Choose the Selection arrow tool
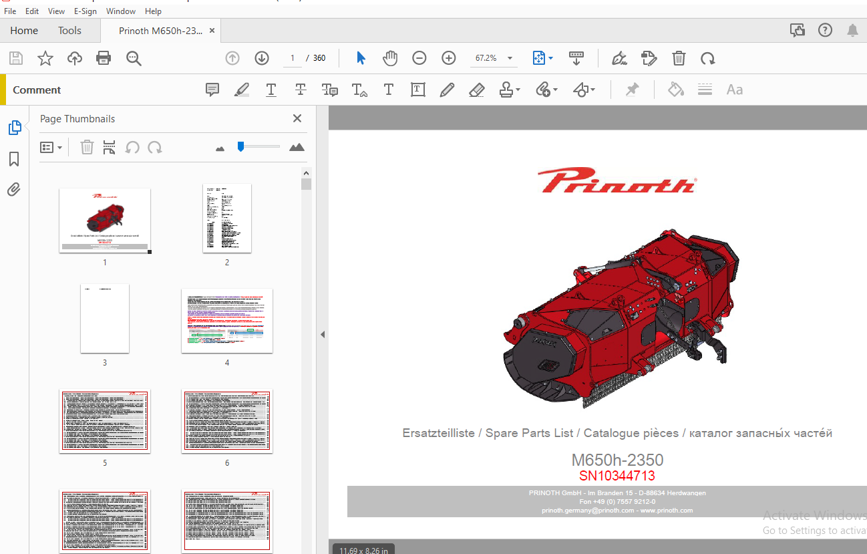867x554 pixels. coord(361,58)
